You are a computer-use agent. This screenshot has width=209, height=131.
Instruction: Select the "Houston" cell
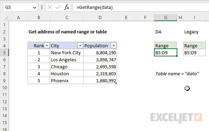pyautogui.click(x=67, y=74)
